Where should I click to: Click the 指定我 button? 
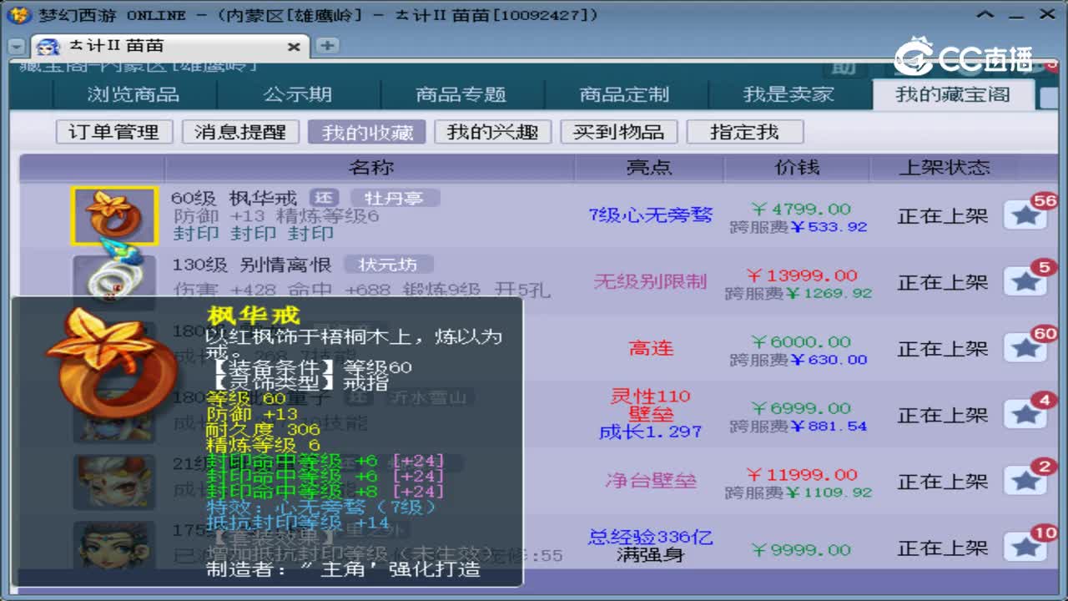point(744,130)
